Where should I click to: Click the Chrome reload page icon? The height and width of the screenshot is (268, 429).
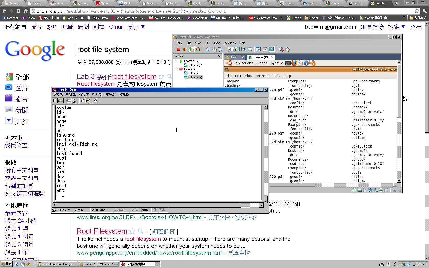click(x=18, y=11)
